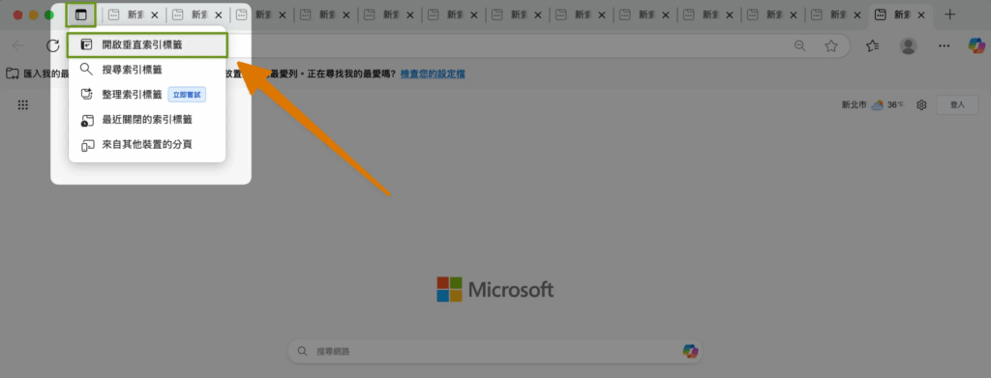This screenshot has height=378, width=991.
Task: Close the active highlighted tab
Action: (921, 15)
